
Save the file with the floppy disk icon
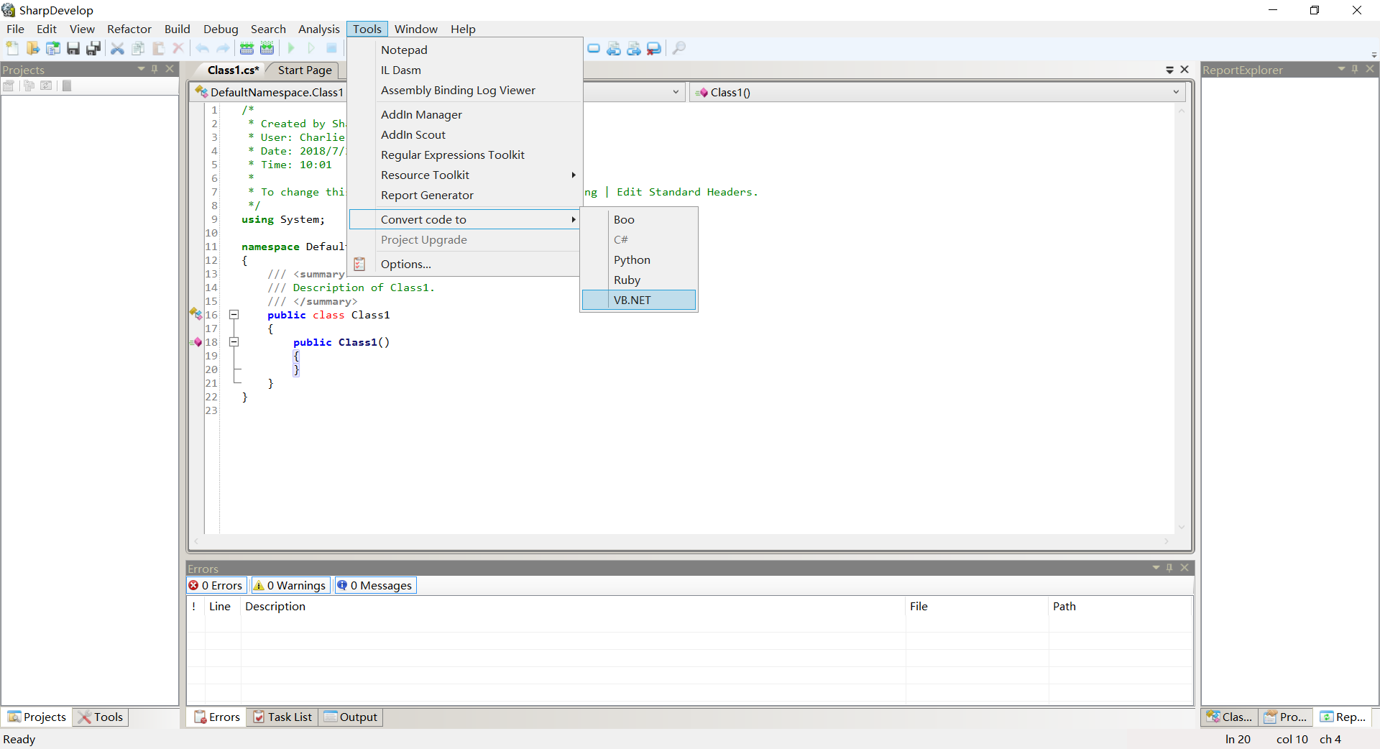point(73,48)
